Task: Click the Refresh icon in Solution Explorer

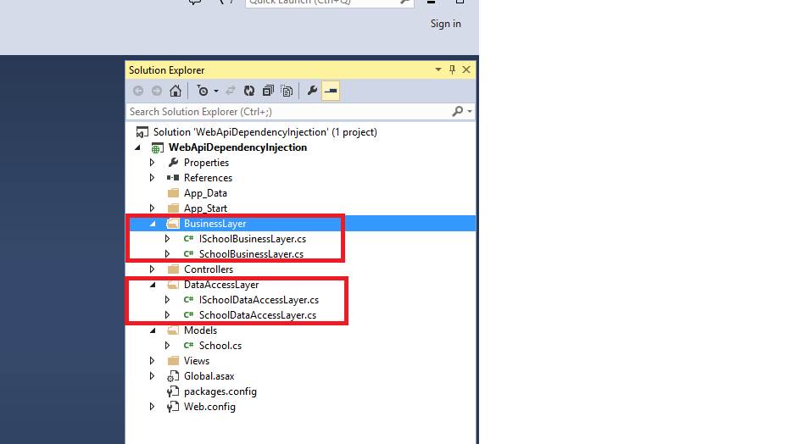Action: point(249,91)
